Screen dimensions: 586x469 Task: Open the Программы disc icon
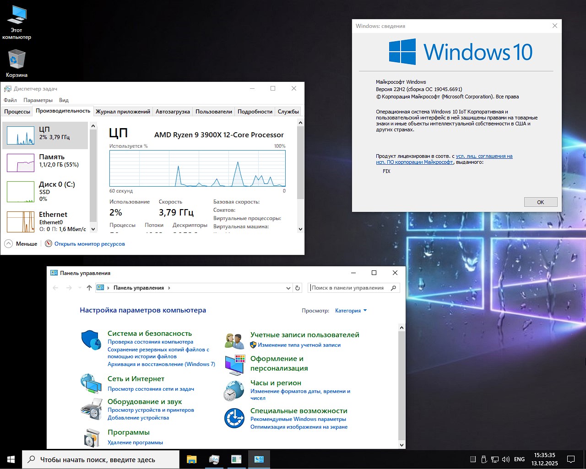tap(91, 437)
